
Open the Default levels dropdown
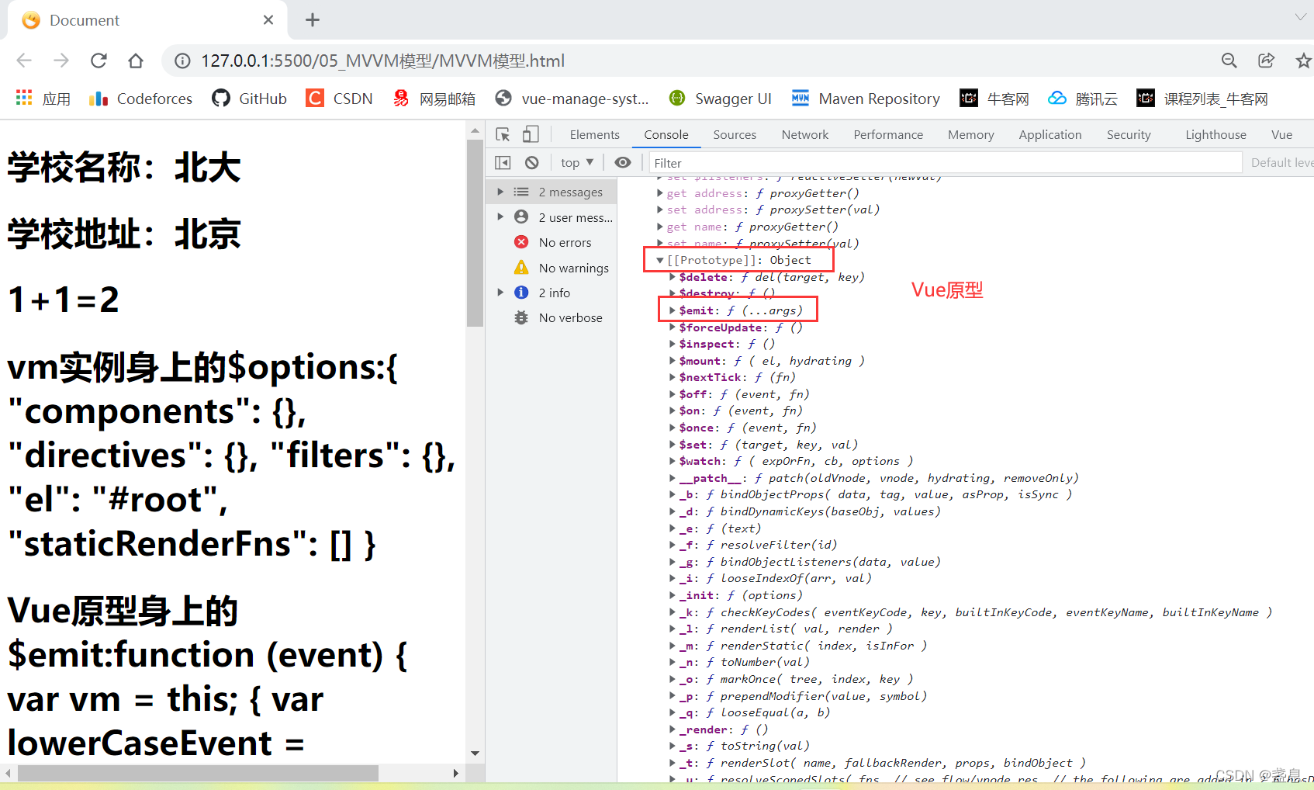(x=1281, y=162)
